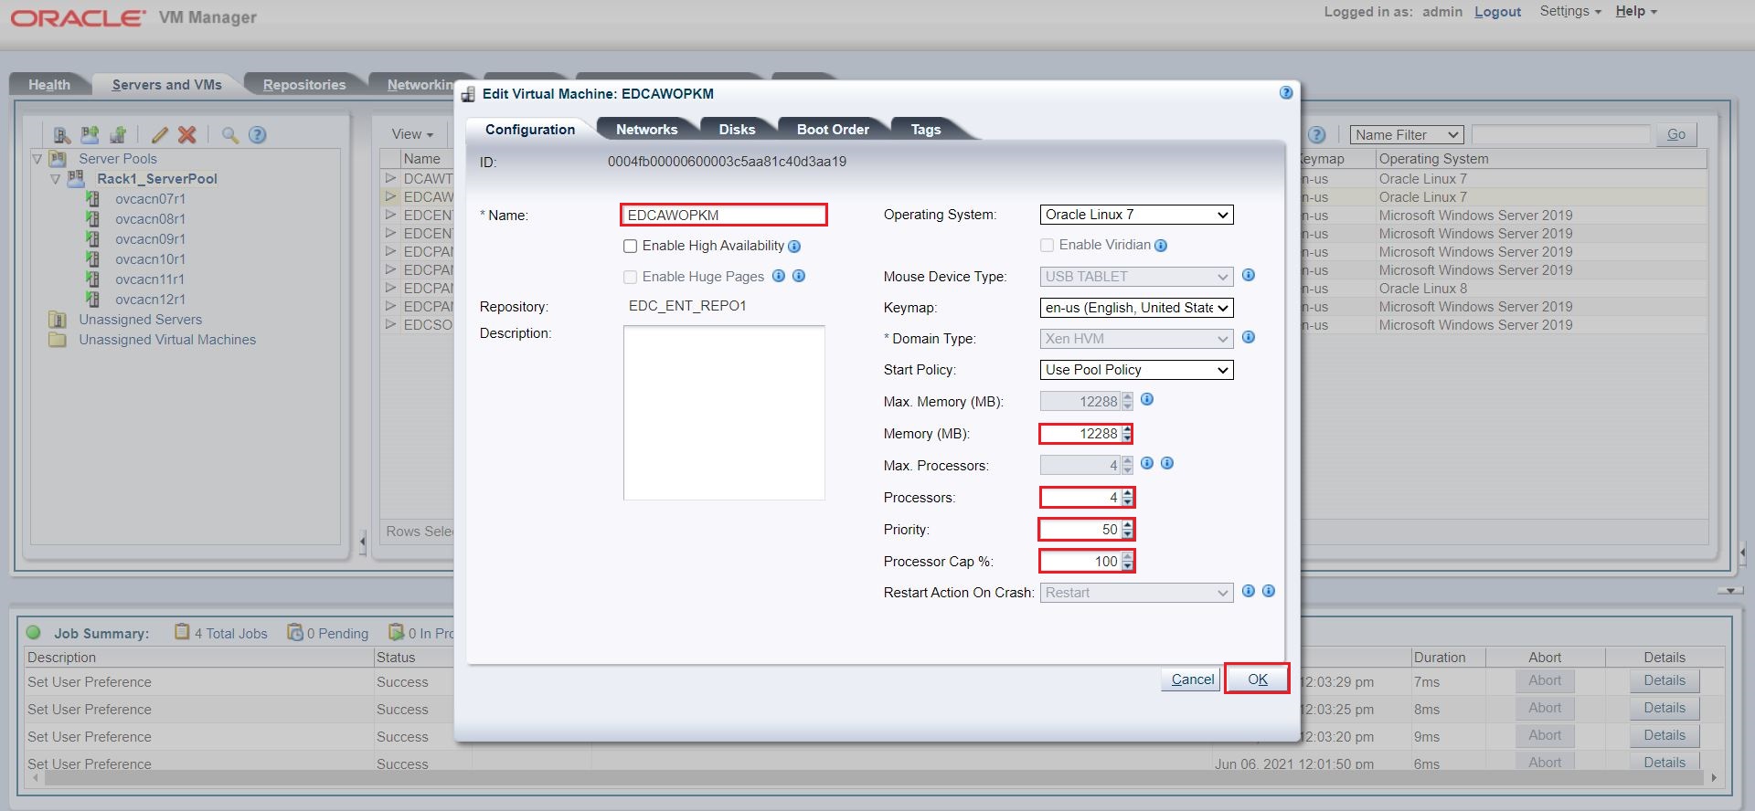The image size is (1755, 811).
Task: Open the Start Policy dropdown
Action: coord(1136,370)
